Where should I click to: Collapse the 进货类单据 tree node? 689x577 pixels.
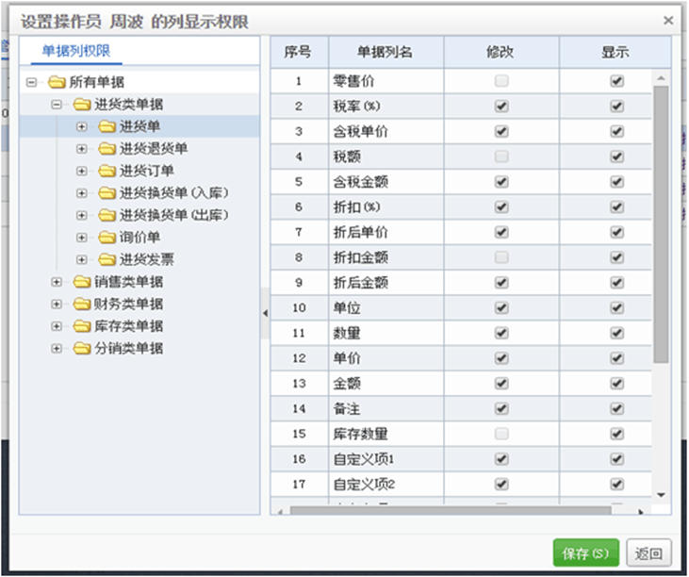pos(57,105)
